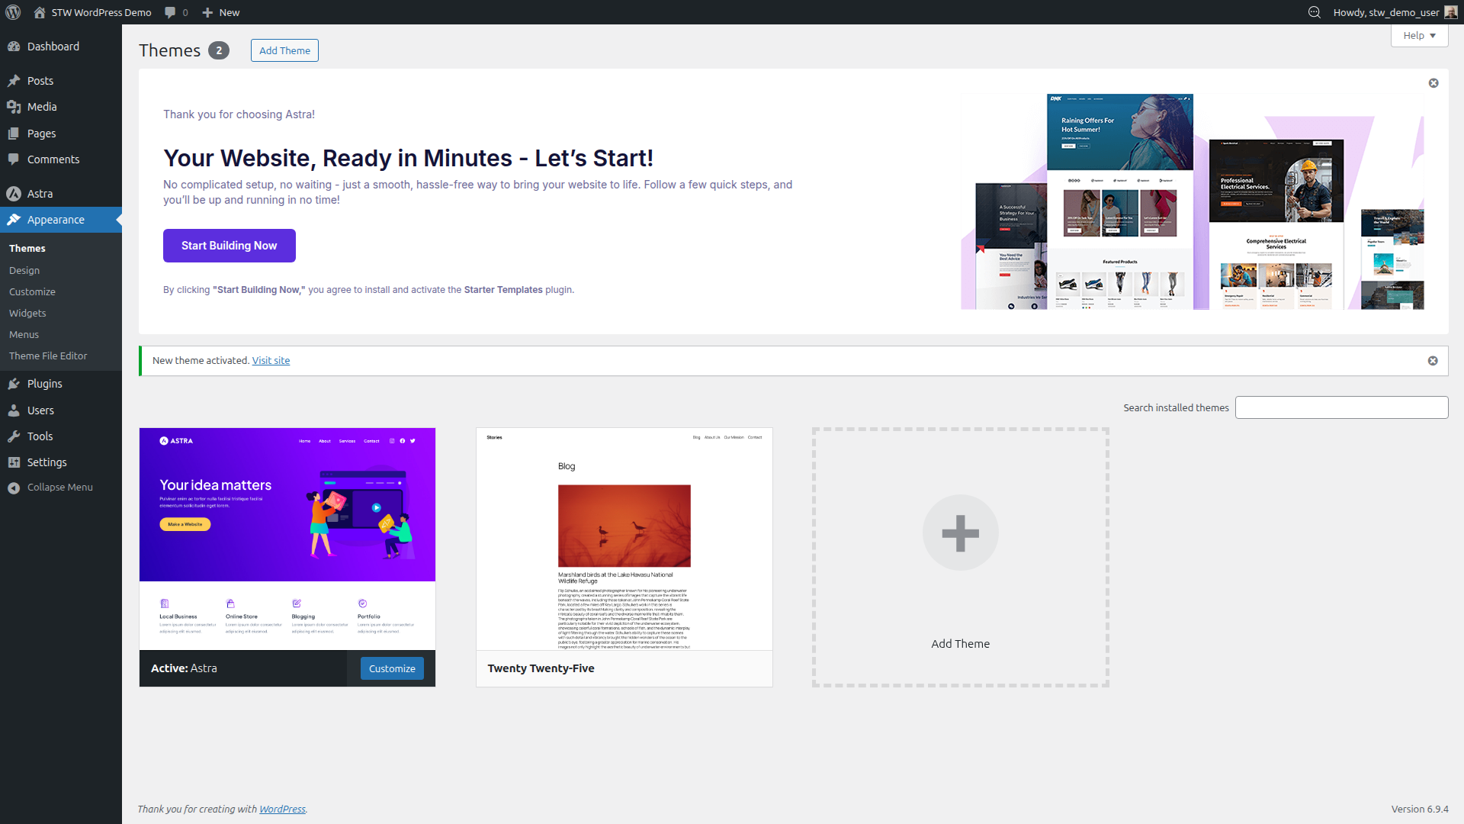This screenshot has height=824, width=1464.
Task: Open the New content menu
Action: coord(220,12)
